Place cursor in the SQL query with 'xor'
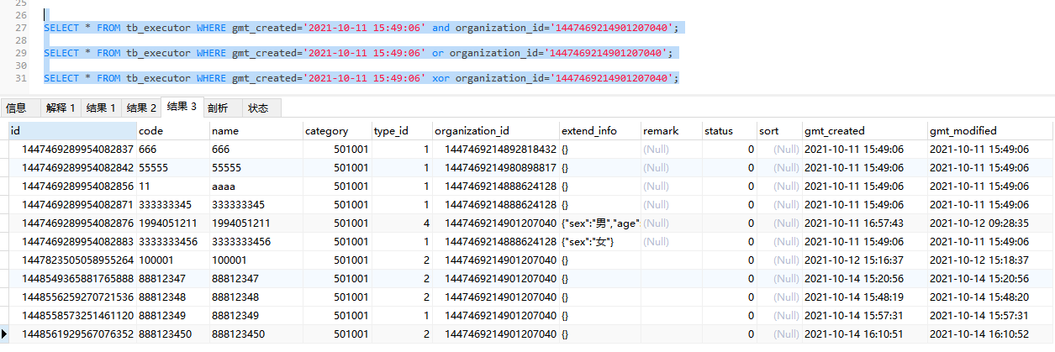Image resolution: width=1055 pixels, height=352 pixels. pyautogui.click(x=361, y=78)
